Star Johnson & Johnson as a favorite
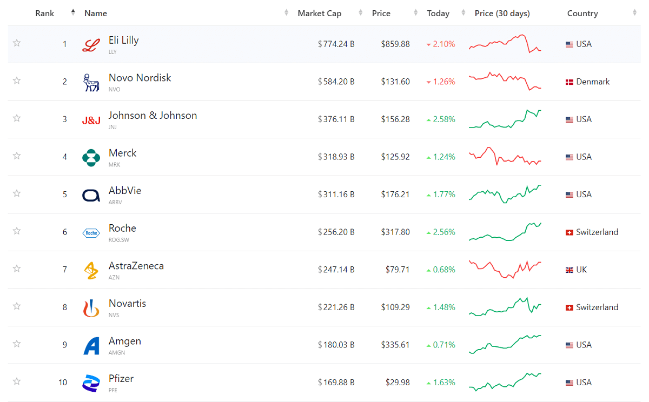Screen dimensions: 649x402 [17, 118]
